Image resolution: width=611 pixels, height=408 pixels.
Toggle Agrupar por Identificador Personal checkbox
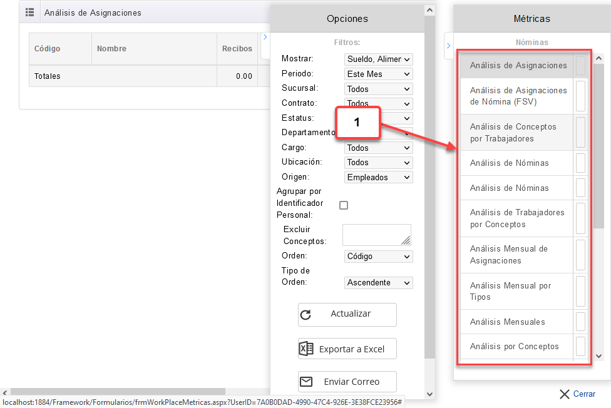(344, 205)
